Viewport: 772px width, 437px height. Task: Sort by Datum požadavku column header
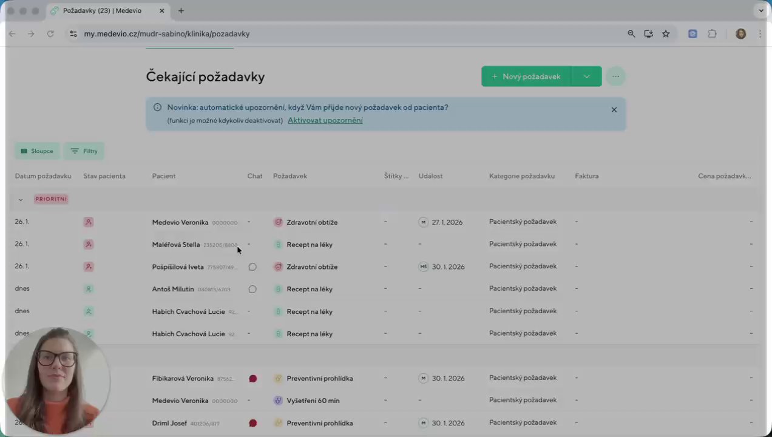(43, 176)
